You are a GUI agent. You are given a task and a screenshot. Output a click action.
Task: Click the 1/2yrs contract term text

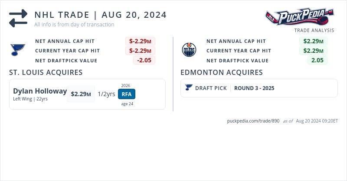click(106, 94)
